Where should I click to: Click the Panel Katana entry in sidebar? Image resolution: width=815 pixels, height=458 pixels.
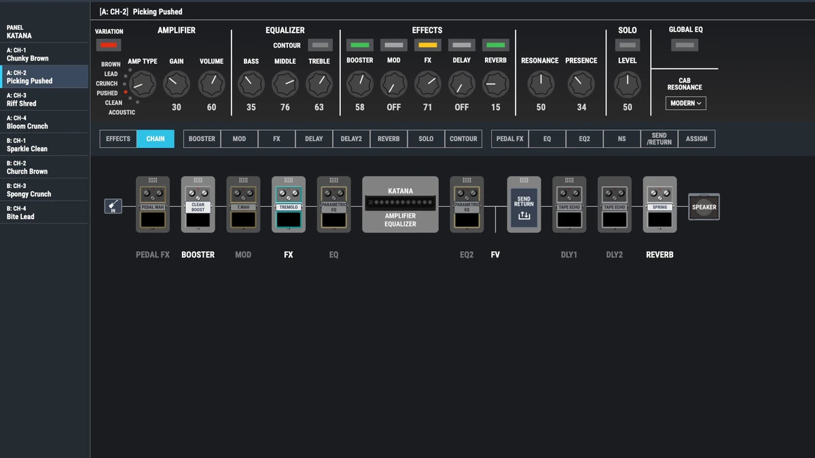point(44,32)
